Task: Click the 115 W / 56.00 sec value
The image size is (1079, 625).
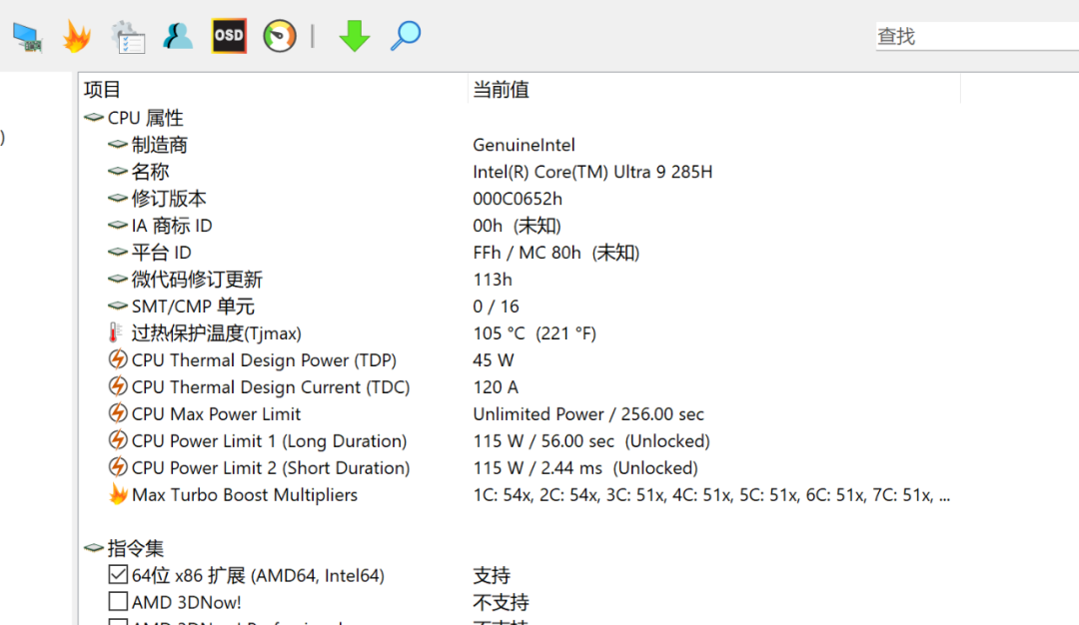Action: 591,440
